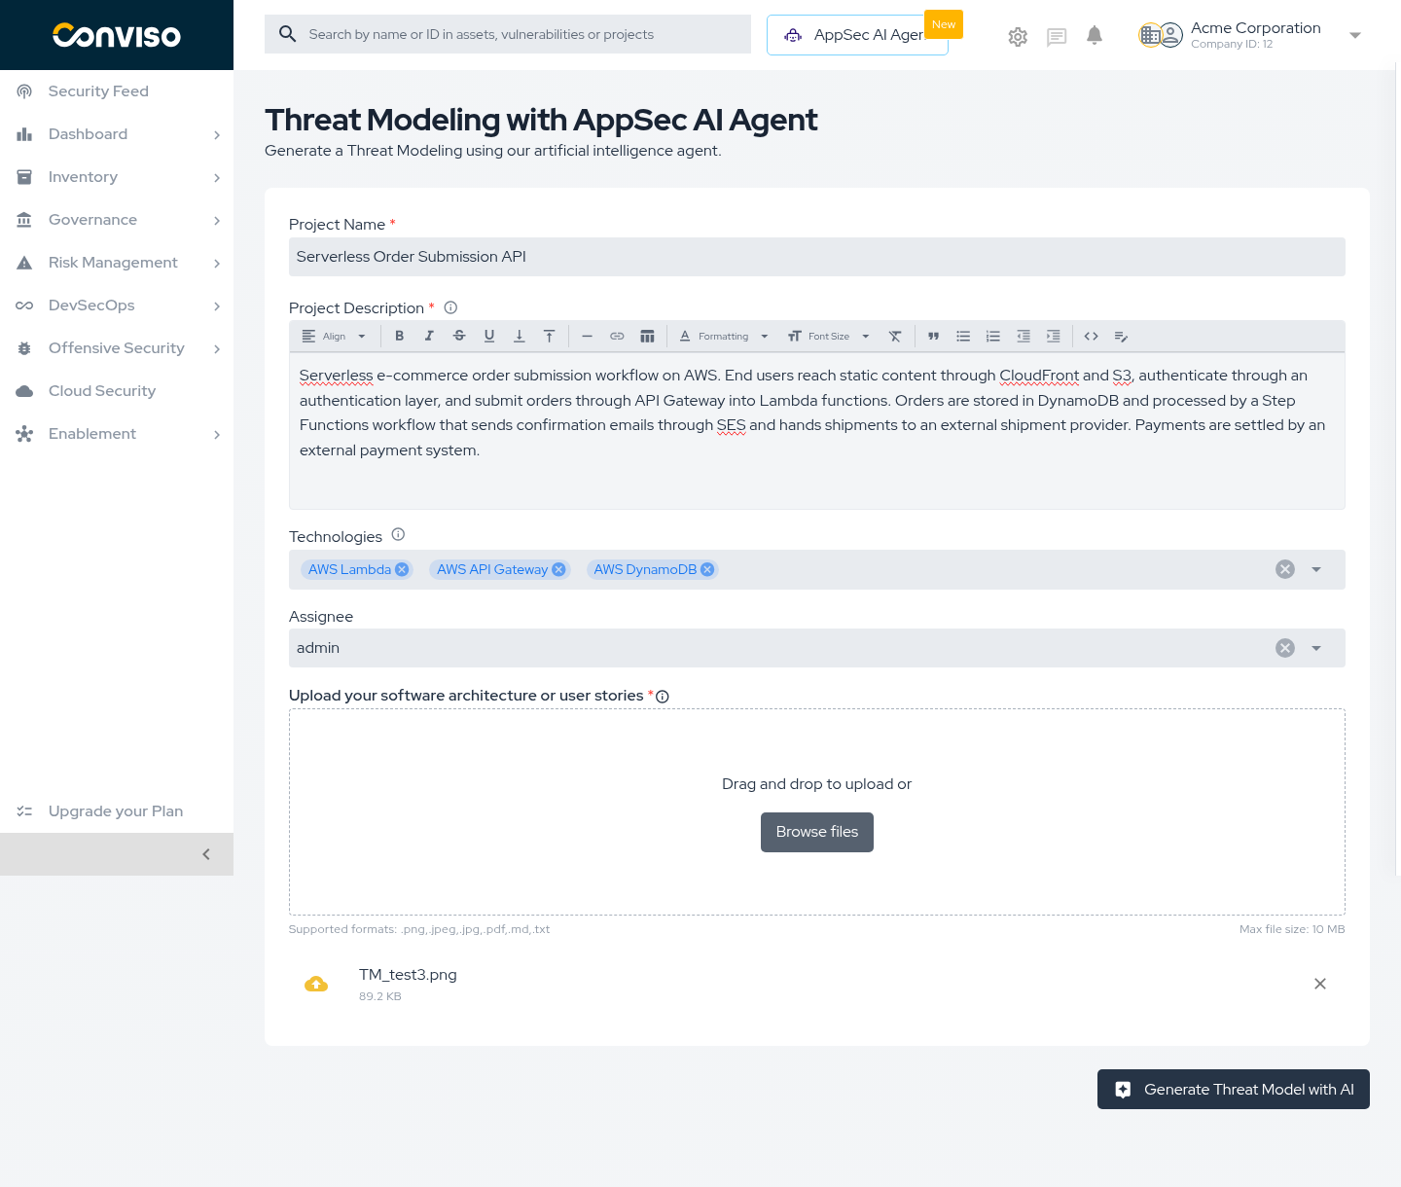Increase the indent
Image resolution: width=1401 pixels, height=1187 pixels.
[1054, 337]
